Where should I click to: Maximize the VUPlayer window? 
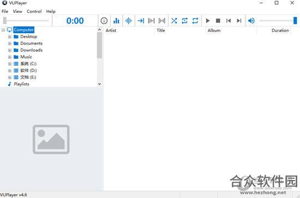(x=277, y=3)
